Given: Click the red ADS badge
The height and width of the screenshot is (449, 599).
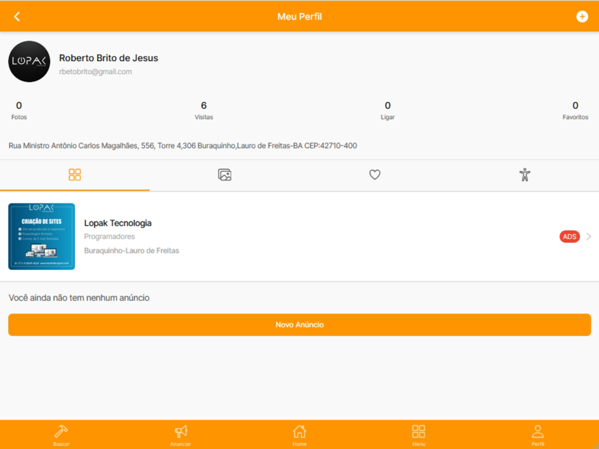Looking at the screenshot, I should 570,236.
